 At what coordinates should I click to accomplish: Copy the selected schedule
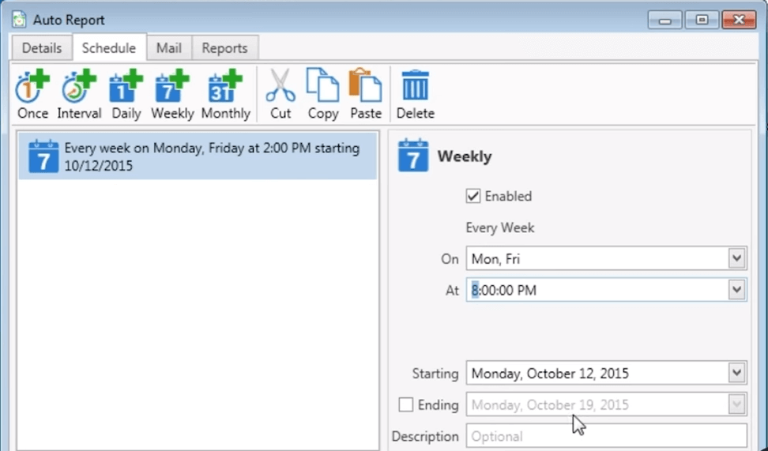point(323,95)
